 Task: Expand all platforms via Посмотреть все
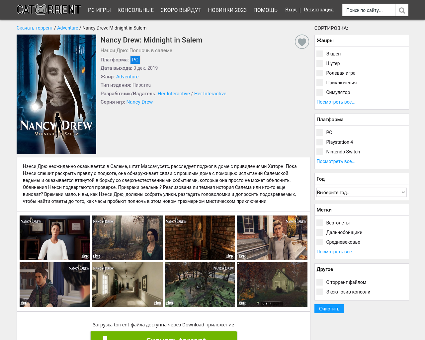coord(336,161)
